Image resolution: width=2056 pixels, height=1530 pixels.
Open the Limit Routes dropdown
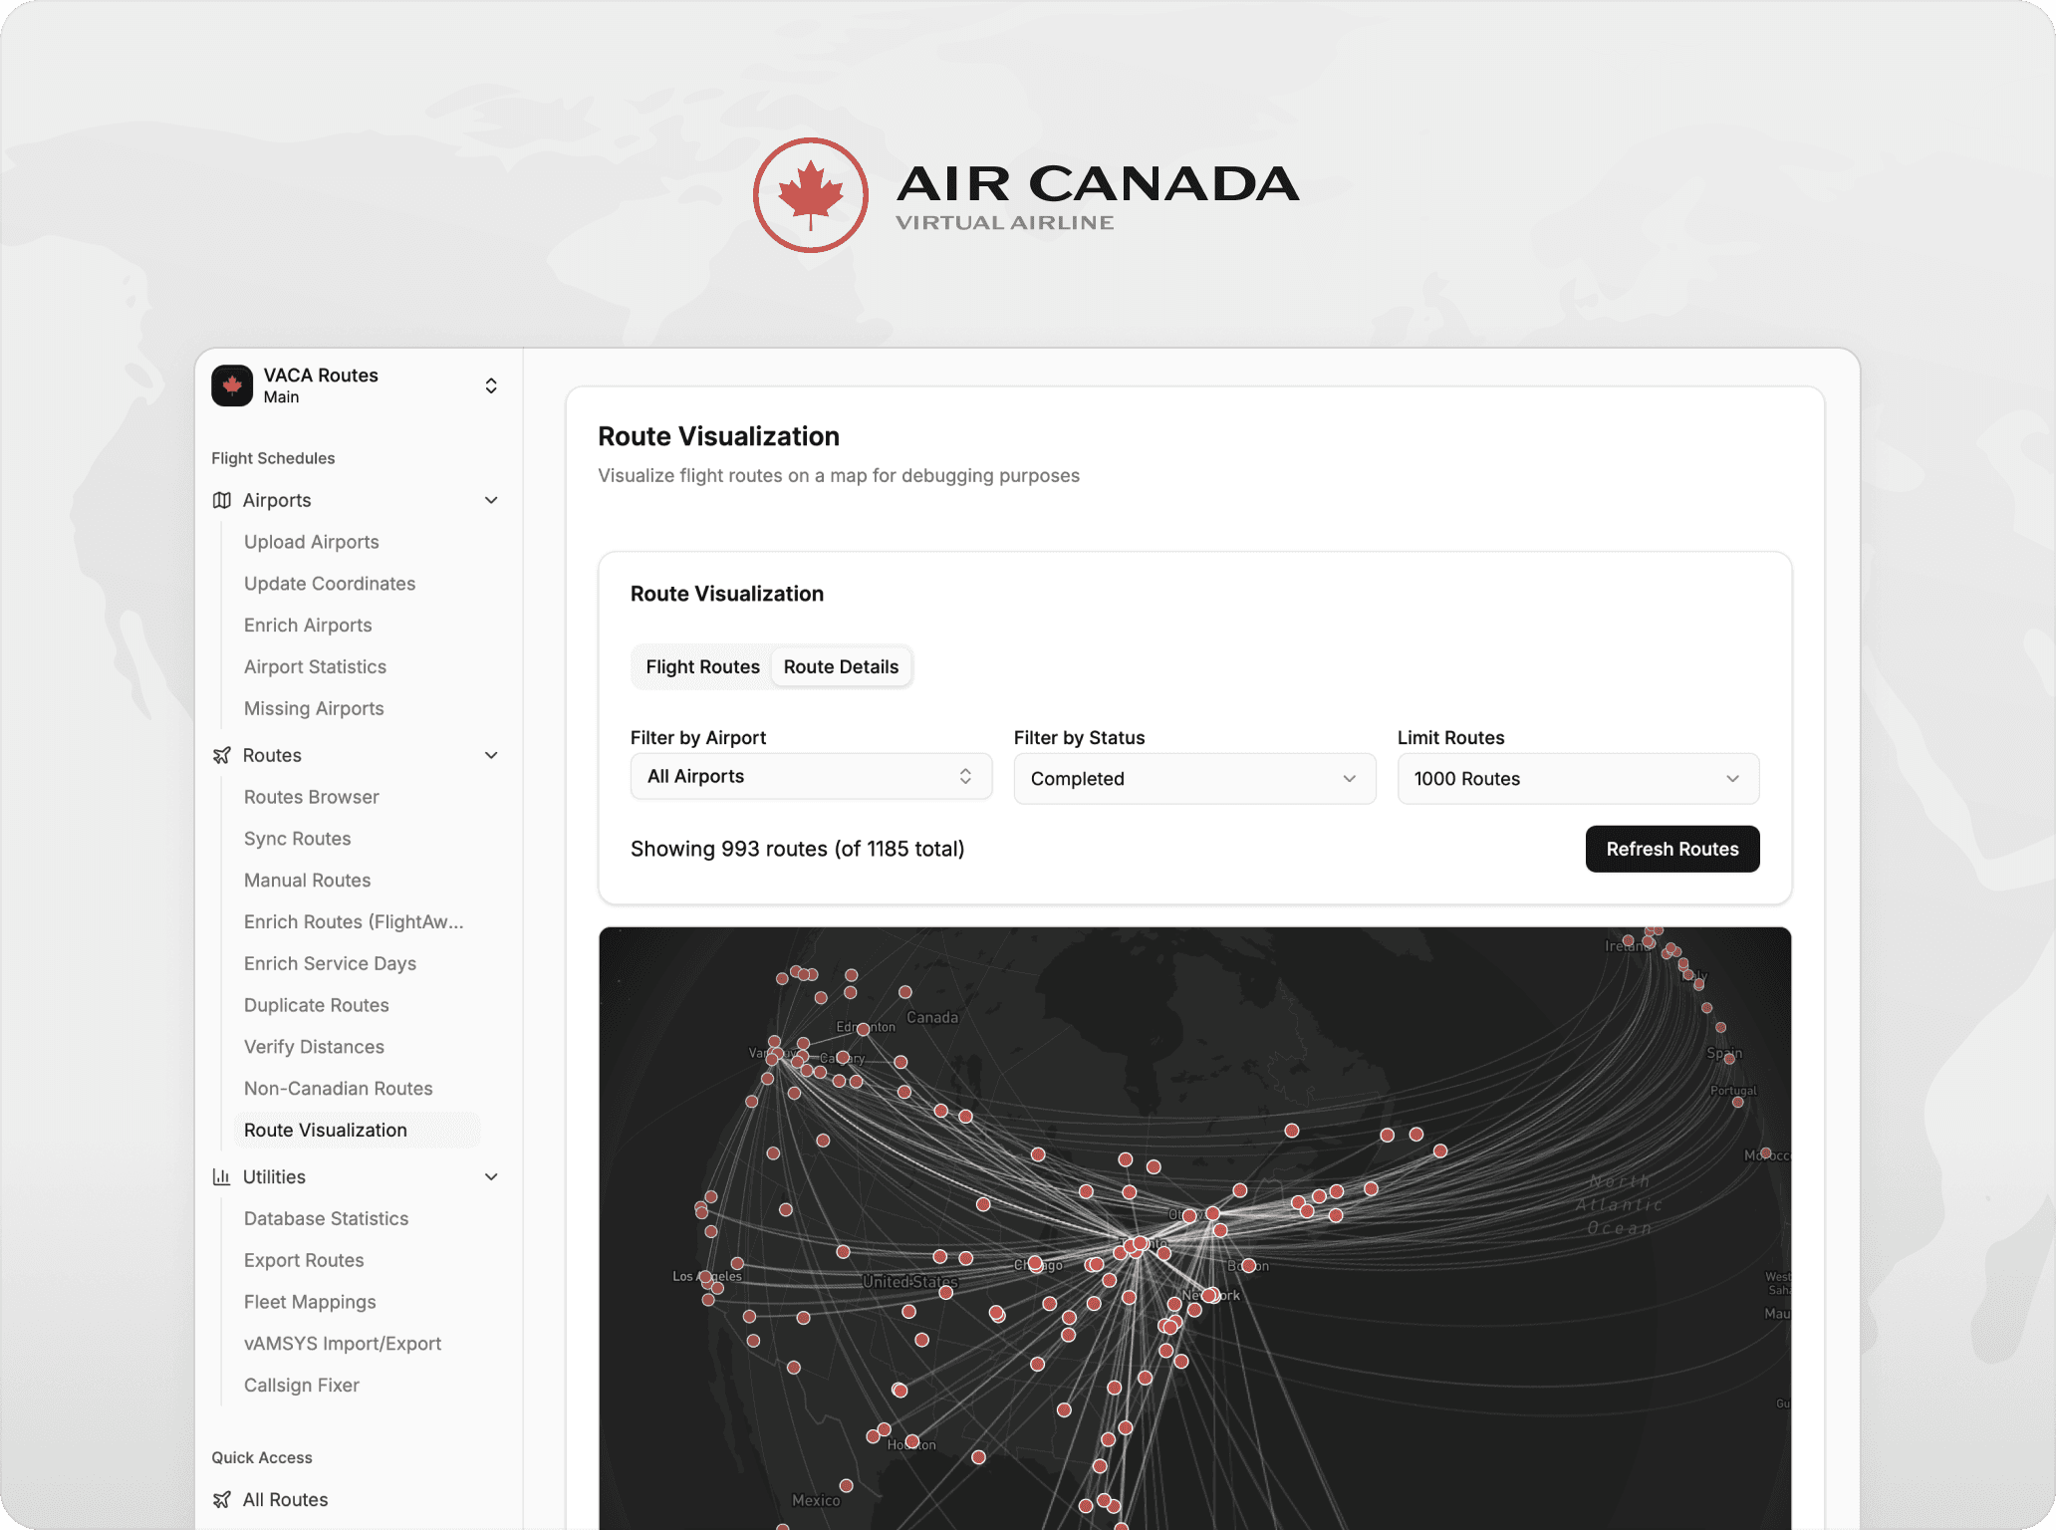(x=1579, y=779)
